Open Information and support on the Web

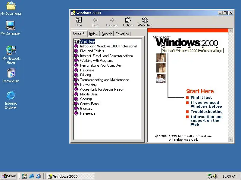207,121
